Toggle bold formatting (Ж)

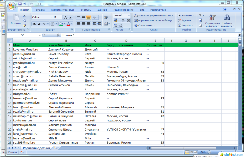pyautogui.click(x=34, y=24)
